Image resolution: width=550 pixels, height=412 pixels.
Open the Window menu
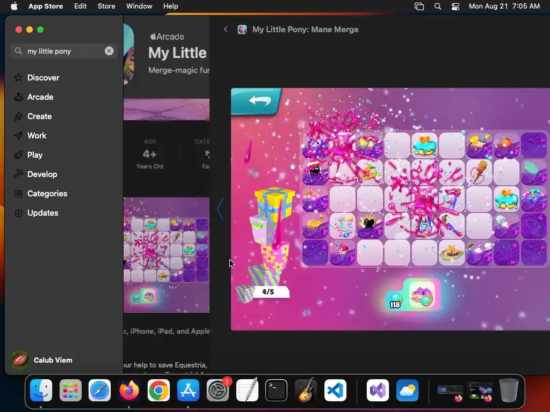point(139,6)
